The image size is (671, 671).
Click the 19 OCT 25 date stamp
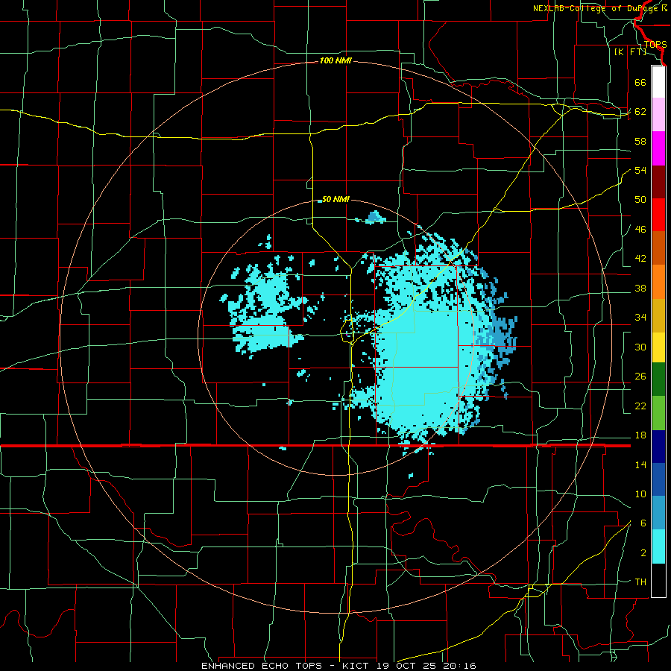pos(408,666)
